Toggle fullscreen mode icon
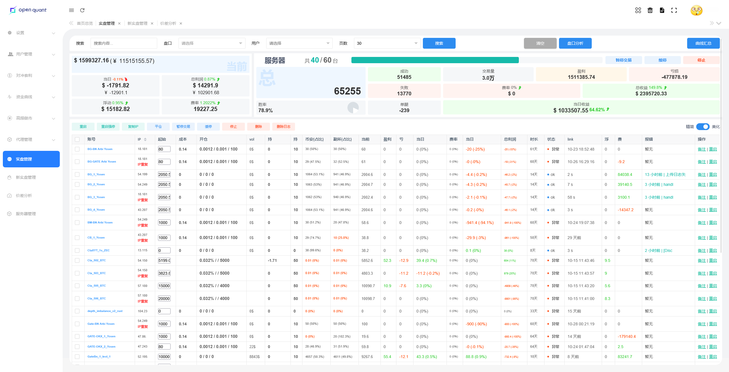 (x=674, y=10)
